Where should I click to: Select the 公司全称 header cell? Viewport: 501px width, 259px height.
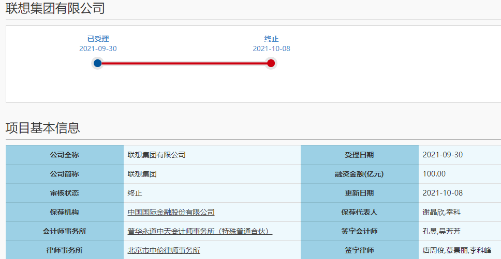65,155
